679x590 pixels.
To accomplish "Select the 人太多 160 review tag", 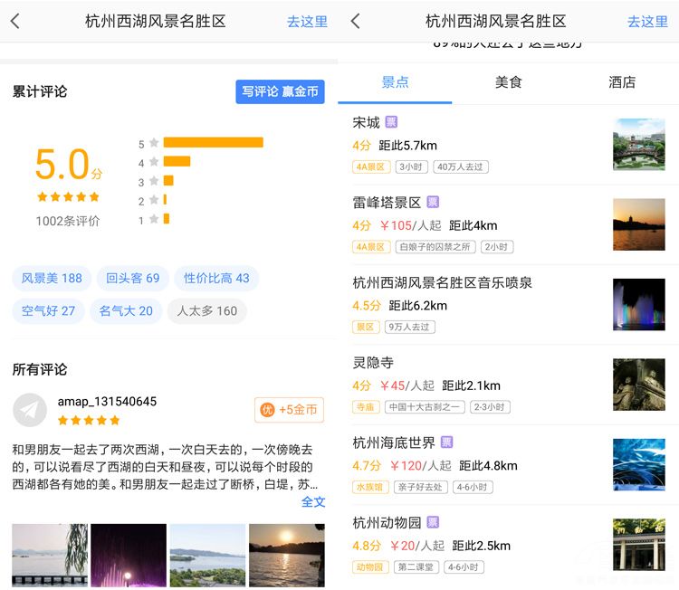I will point(206,311).
